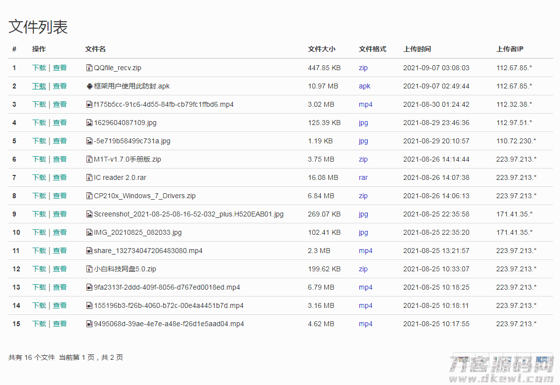Go to first page with 首页
Image resolution: width=560 pixels, height=385 pixels.
click(x=464, y=359)
